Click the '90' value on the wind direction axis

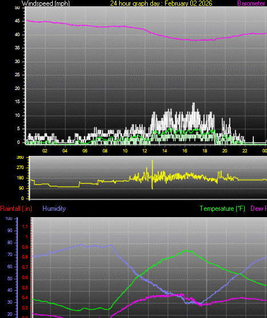click(21, 188)
